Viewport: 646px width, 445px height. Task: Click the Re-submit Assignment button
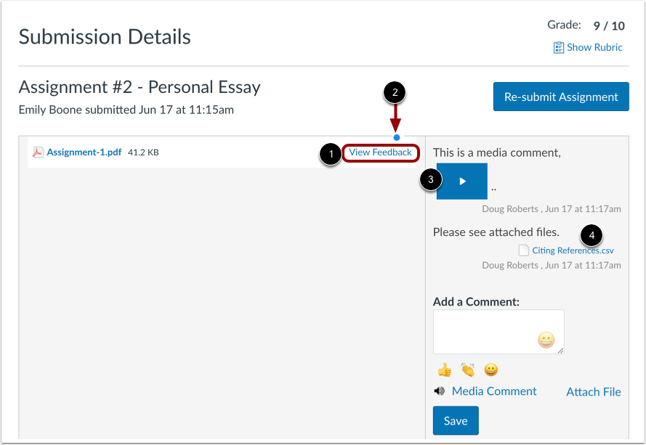(560, 96)
